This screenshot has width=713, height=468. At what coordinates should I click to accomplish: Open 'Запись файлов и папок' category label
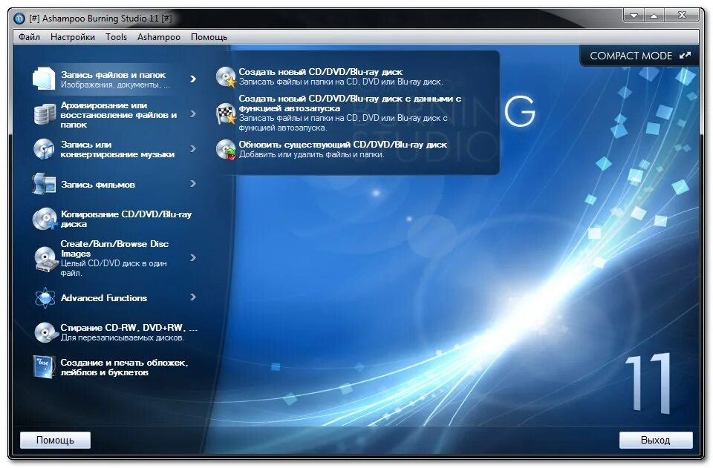point(113,75)
